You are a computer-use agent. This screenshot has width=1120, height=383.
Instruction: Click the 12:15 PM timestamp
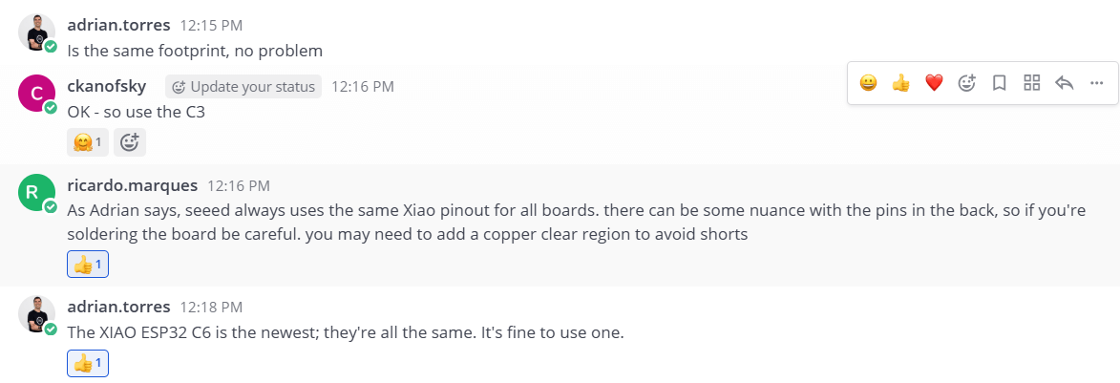(210, 25)
